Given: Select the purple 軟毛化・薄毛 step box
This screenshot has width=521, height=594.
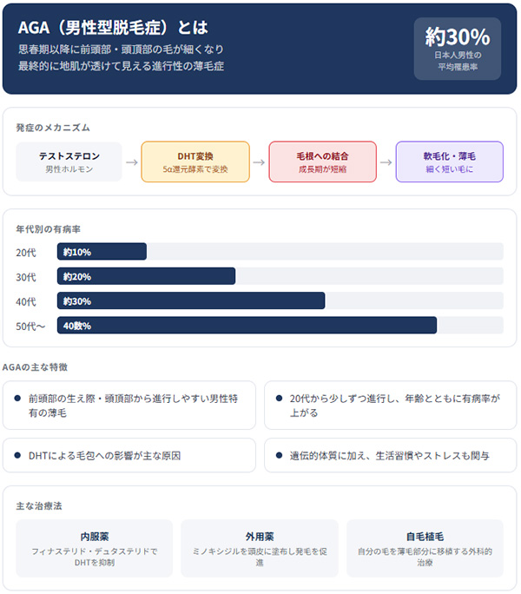Looking at the screenshot, I should (x=449, y=162).
